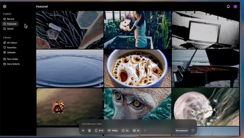Expand the 9:16 aspect ratio dropdown

[x=99, y=131]
